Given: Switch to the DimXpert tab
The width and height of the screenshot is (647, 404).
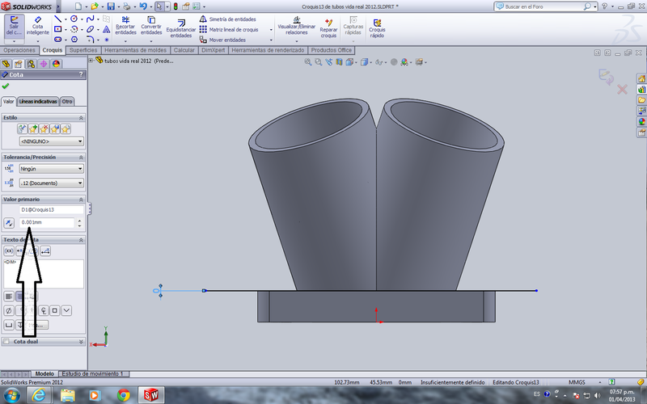Looking at the screenshot, I should pos(214,50).
